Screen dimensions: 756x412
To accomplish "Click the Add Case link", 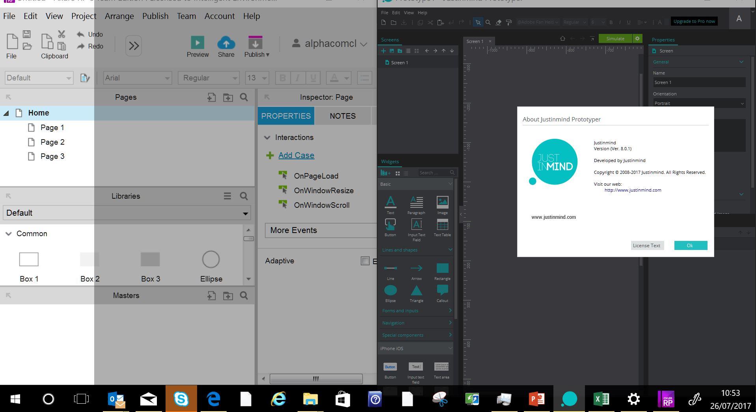I will tap(296, 155).
